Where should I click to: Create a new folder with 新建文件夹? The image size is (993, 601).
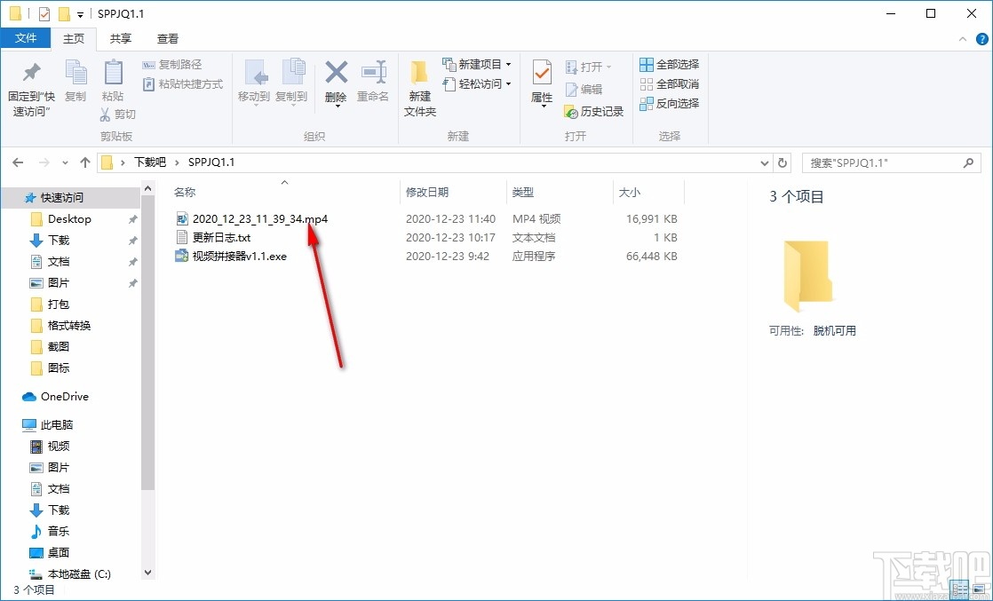click(x=418, y=84)
